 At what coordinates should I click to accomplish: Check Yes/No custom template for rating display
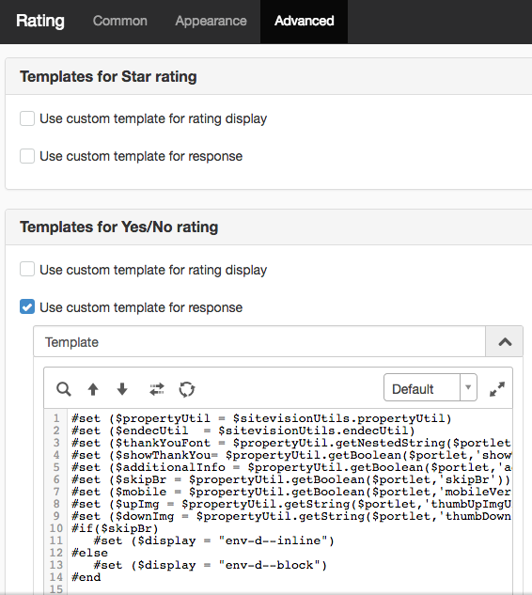coord(27,269)
